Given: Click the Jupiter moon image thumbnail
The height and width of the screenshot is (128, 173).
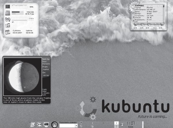Looking at the screenshot, I should coord(22,76).
